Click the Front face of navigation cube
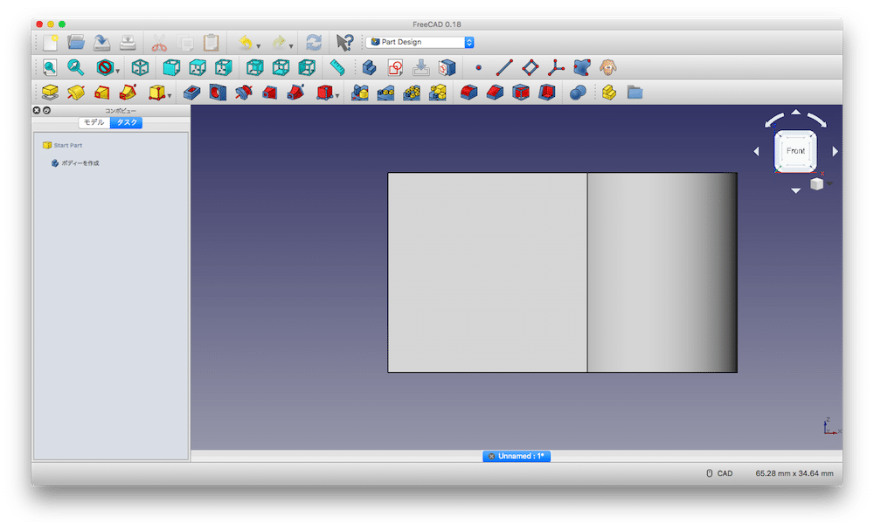 coord(795,151)
